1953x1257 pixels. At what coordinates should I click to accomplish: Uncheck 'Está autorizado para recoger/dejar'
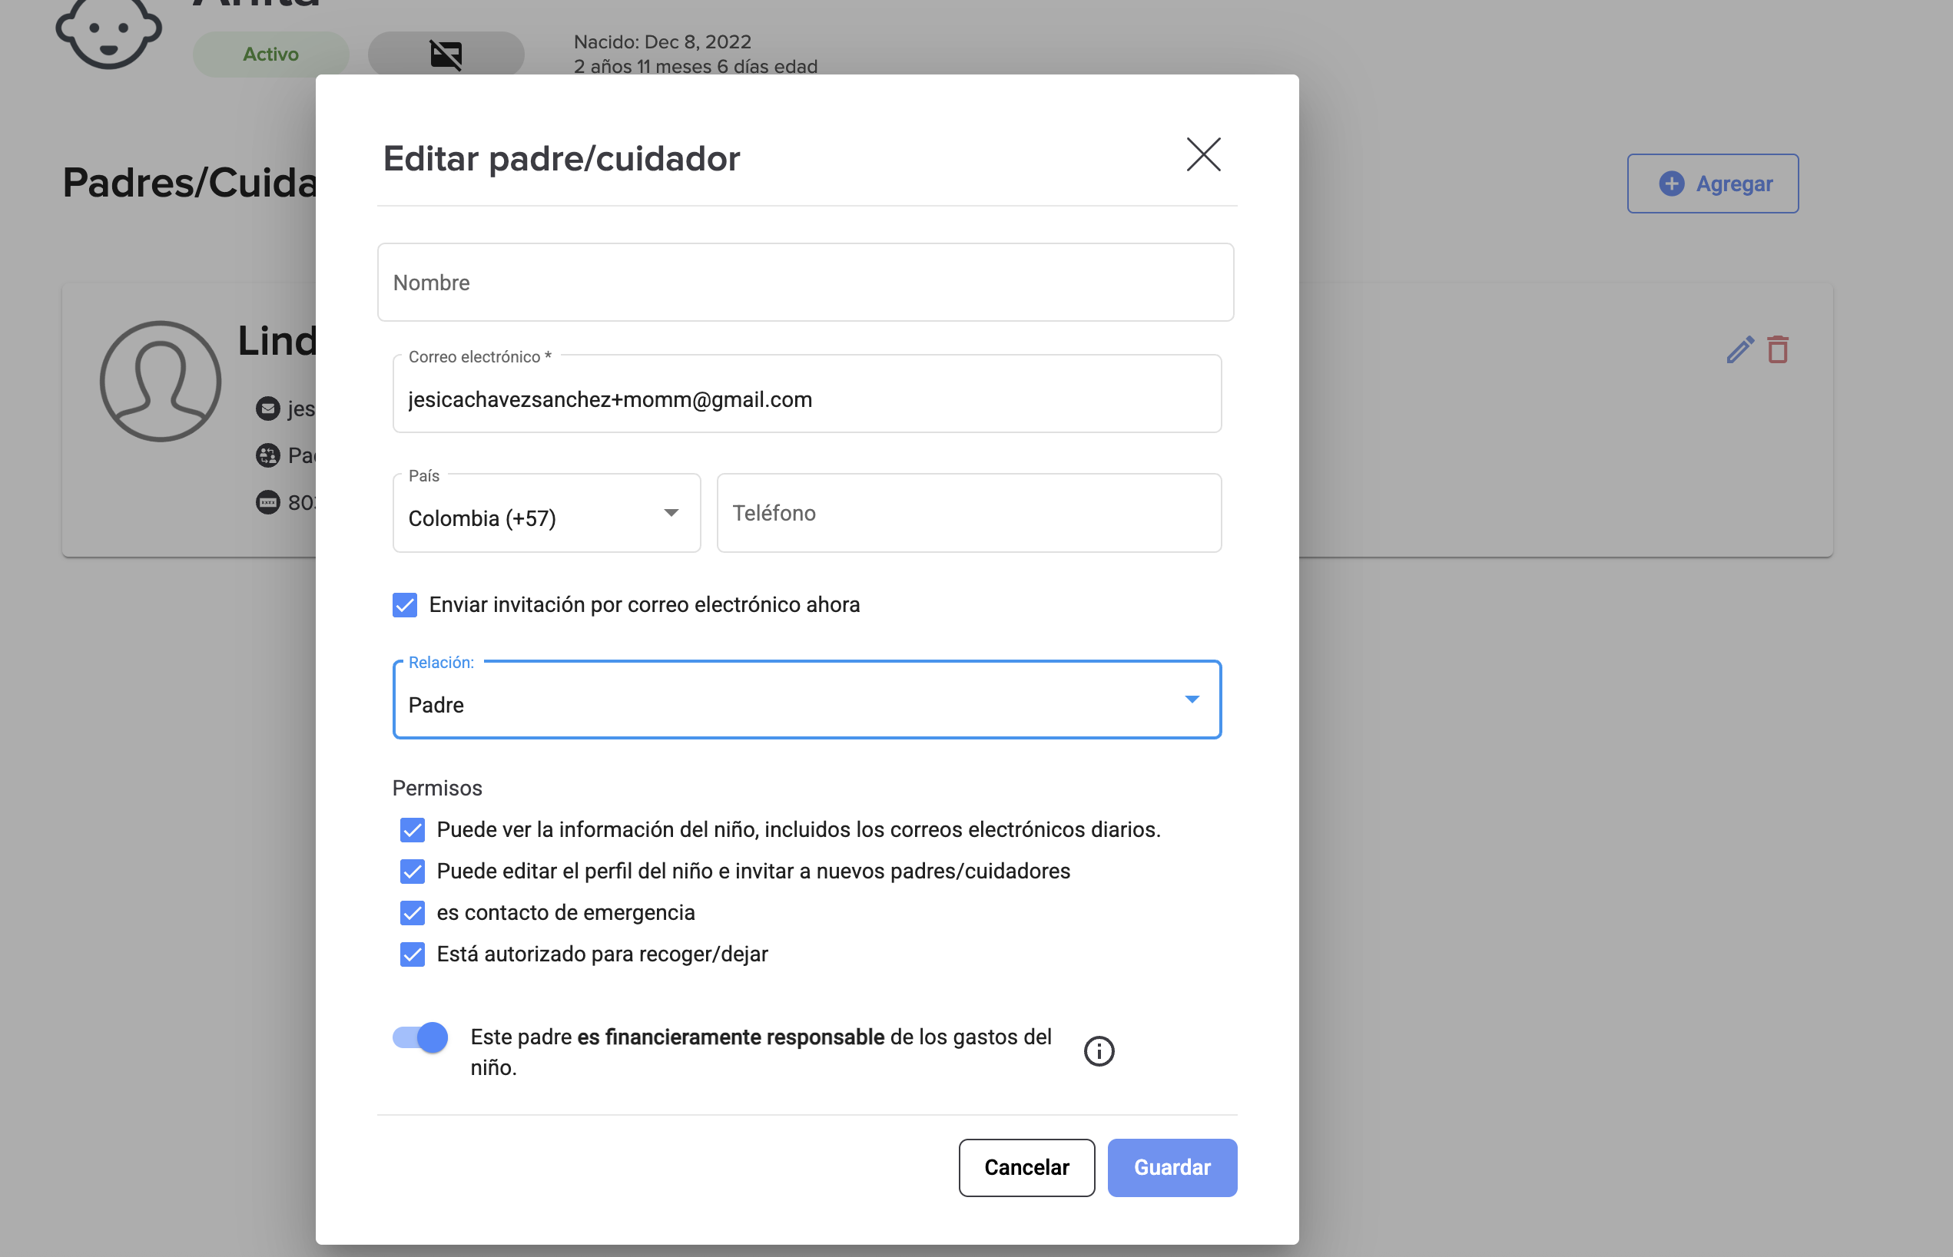tap(413, 954)
